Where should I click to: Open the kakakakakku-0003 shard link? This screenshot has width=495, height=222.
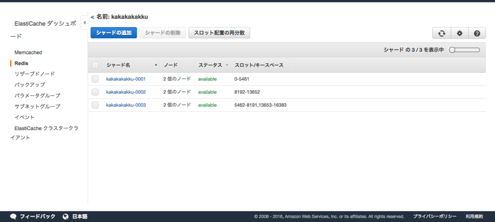(x=126, y=105)
